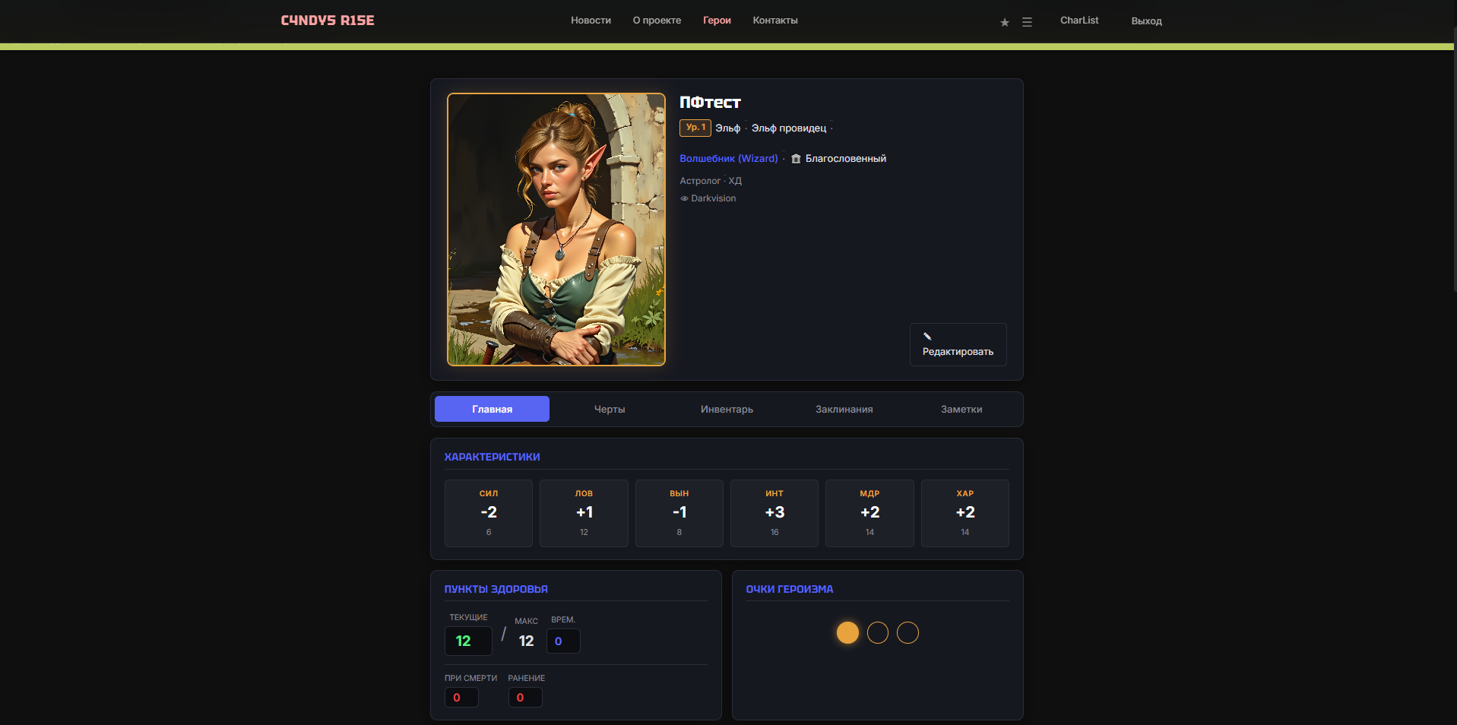This screenshot has height=725, width=1457.
Task: Click the Редактировать button
Action: [x=958, y=344]
